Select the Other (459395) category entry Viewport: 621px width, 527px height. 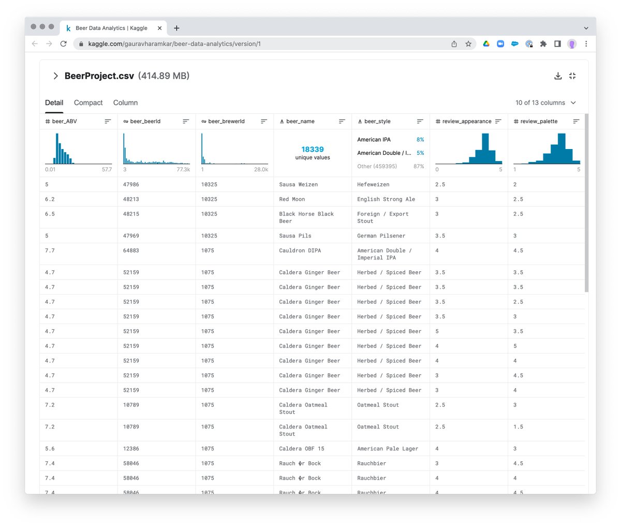click(391, 166)
